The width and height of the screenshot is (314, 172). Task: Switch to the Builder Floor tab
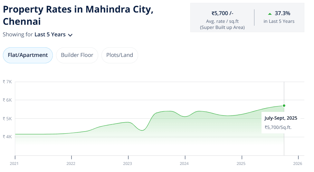(x=77, y=55)
